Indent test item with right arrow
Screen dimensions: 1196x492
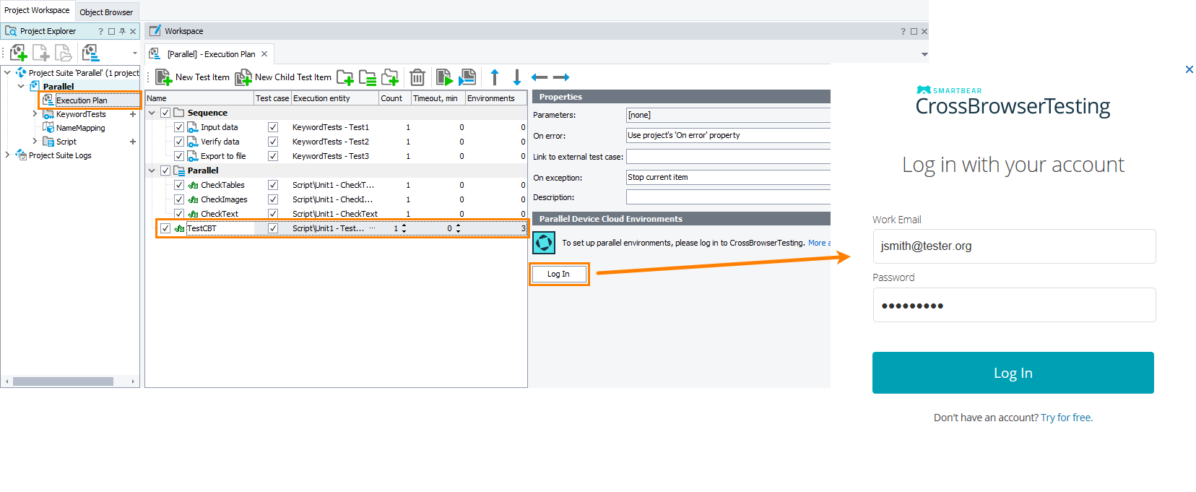coord(561,77)
